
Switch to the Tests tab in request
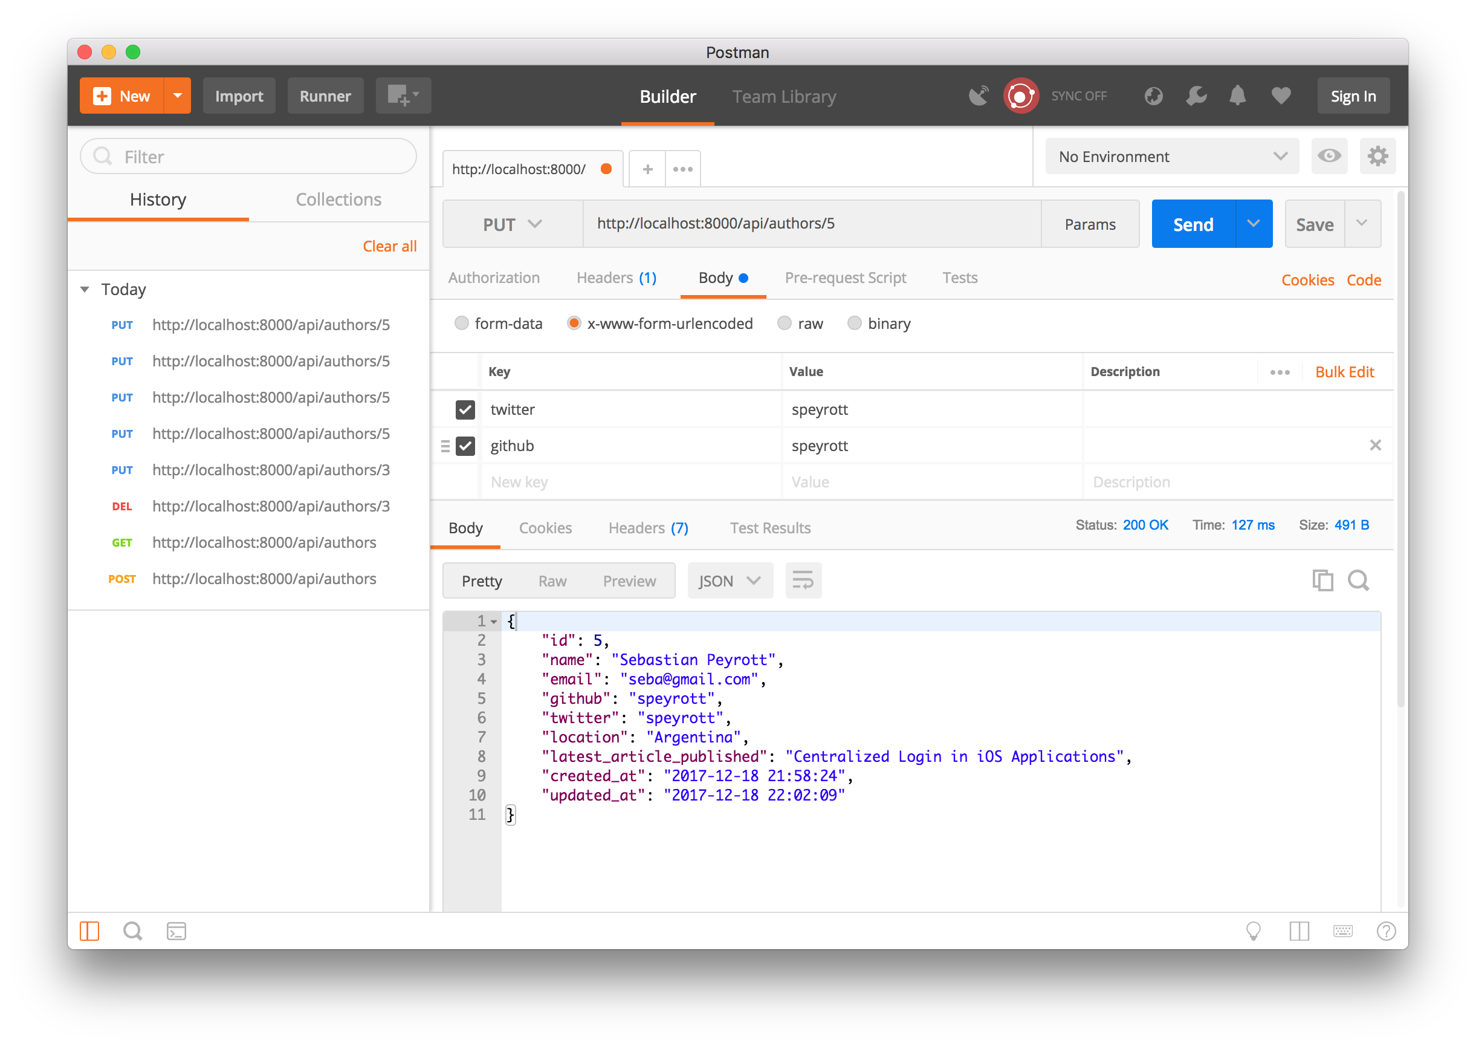[x=957, y=278]
